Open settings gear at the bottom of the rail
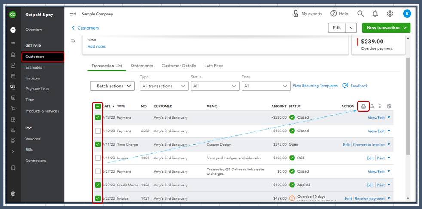 [x=13, y=194]
